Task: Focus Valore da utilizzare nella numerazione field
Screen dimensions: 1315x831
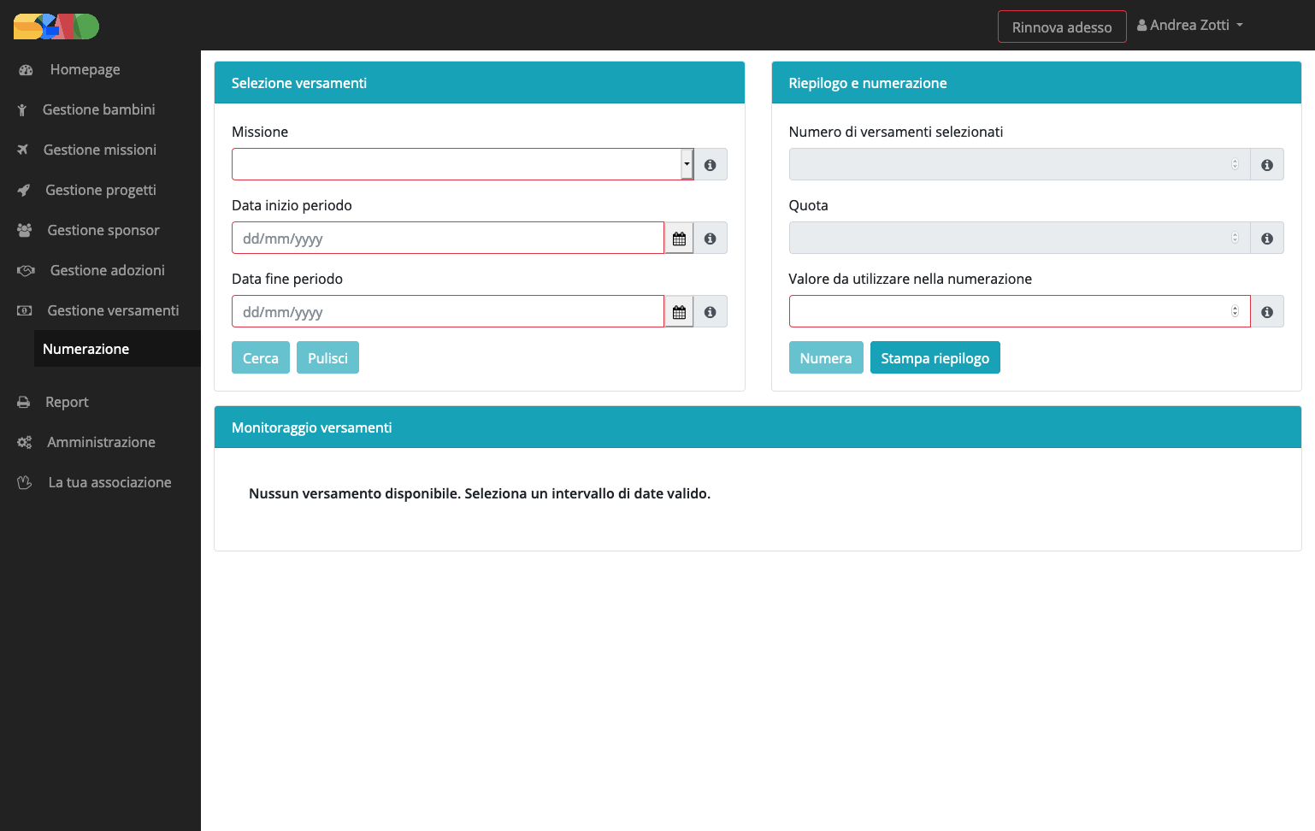Action: coord(1019,312)
